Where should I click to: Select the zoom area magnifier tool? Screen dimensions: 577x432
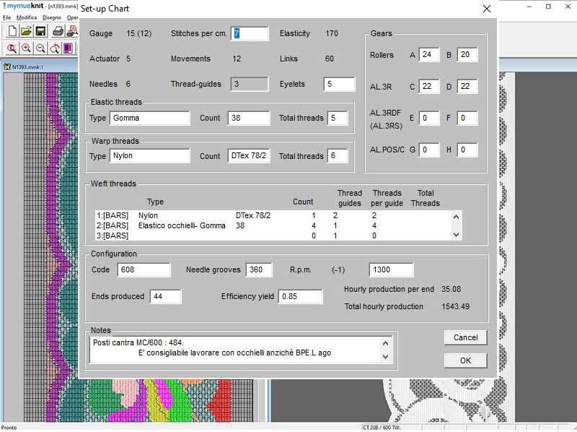[x=12, y=48]
